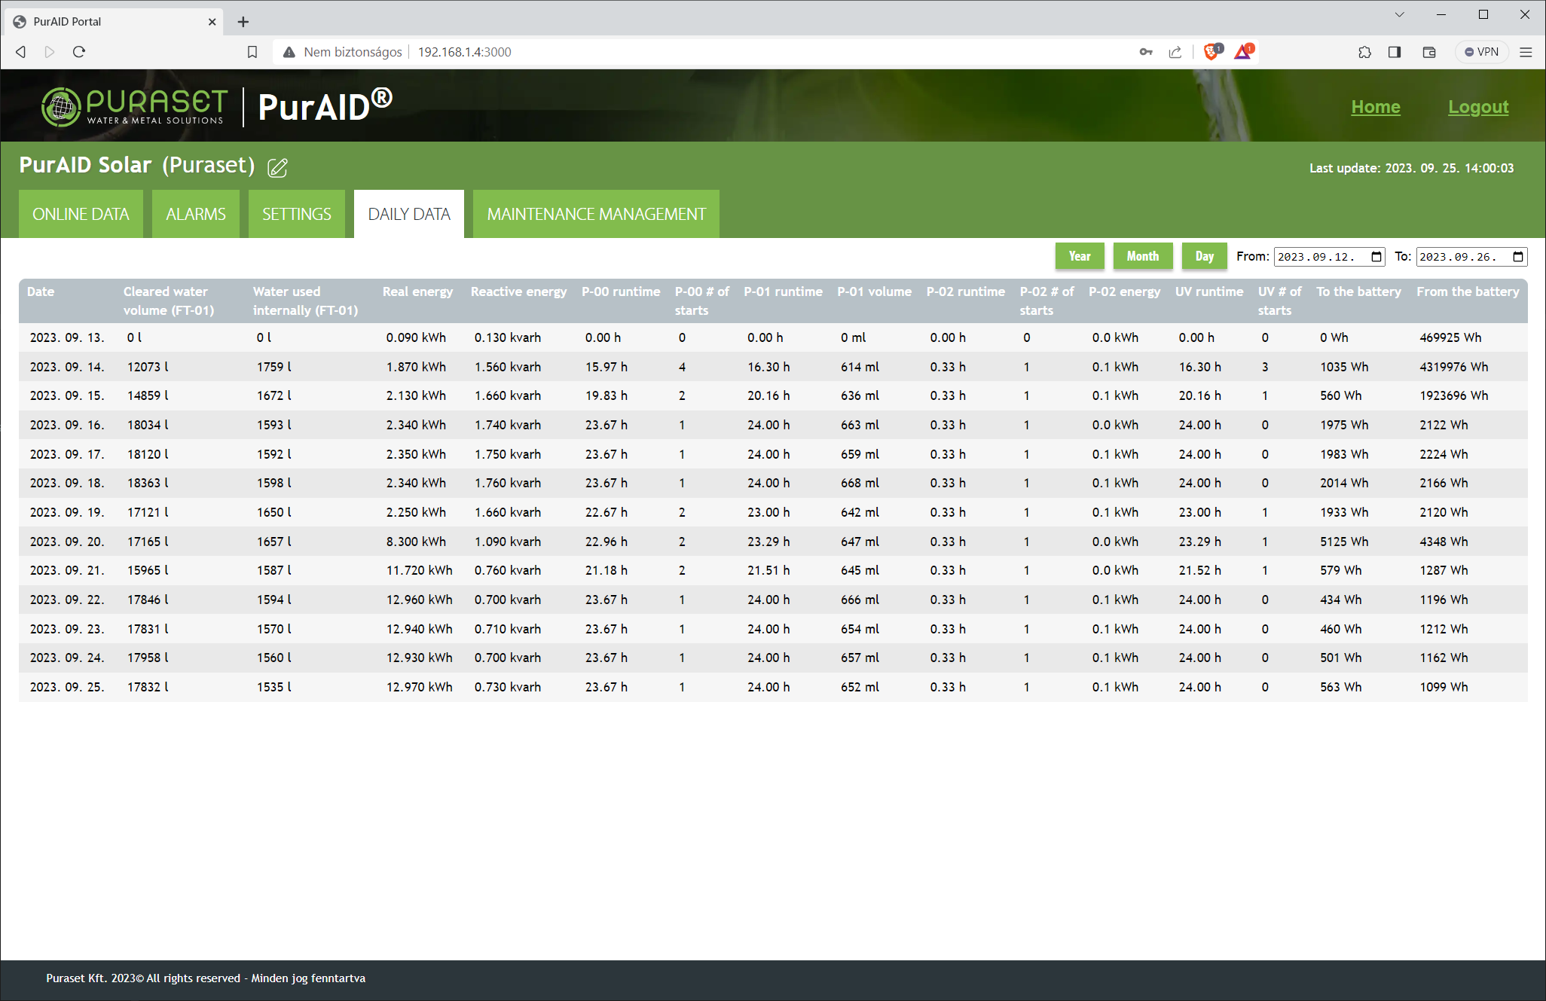Switch to the ONLINE DATA tab

[81, 214]
